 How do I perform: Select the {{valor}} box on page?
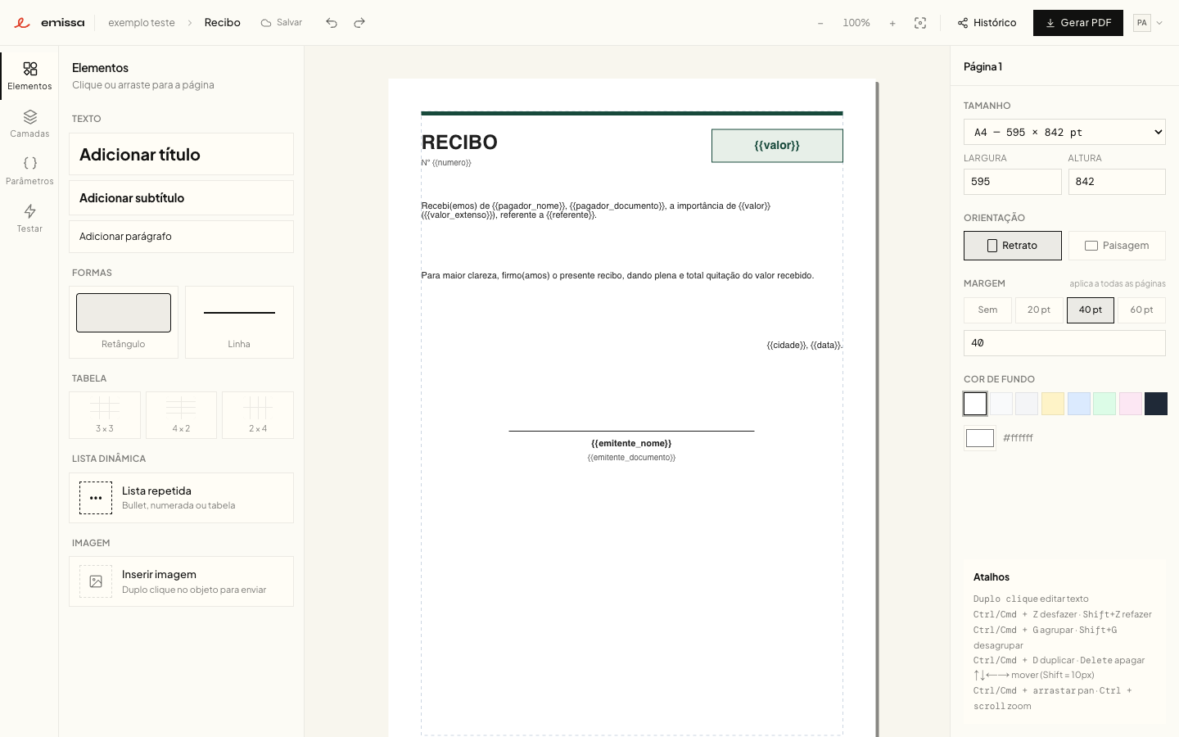click(777, 146)
